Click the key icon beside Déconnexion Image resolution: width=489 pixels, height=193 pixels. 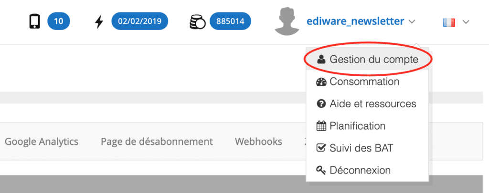[x=321, y=170]
